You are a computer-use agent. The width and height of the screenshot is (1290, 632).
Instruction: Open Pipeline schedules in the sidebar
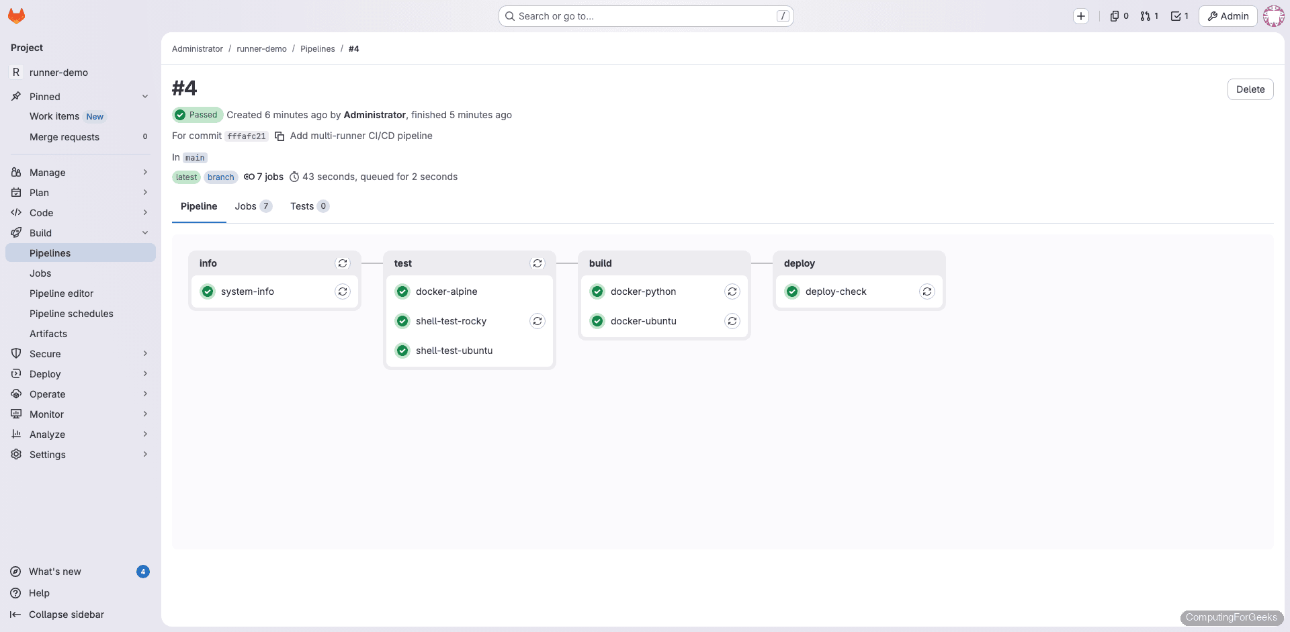72,313
